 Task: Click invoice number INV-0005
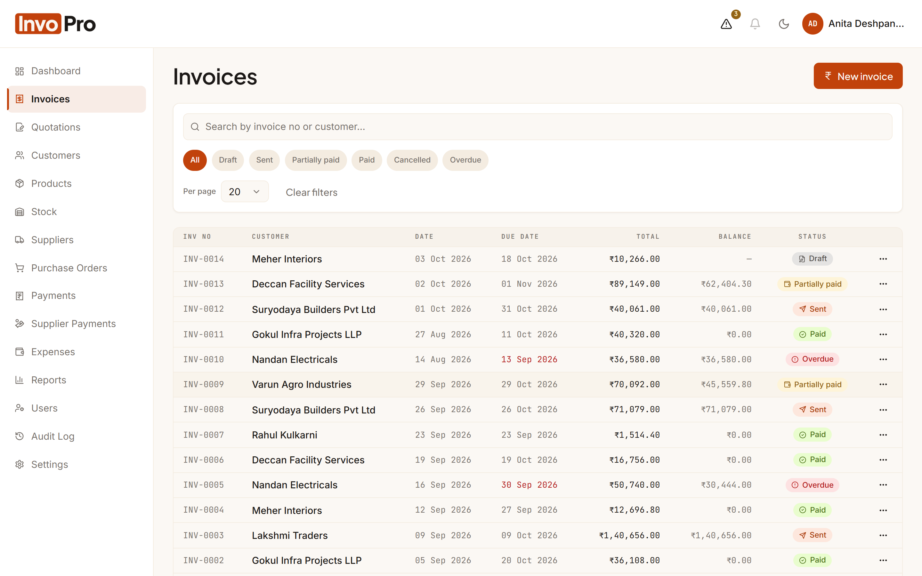tap(204, 485)
